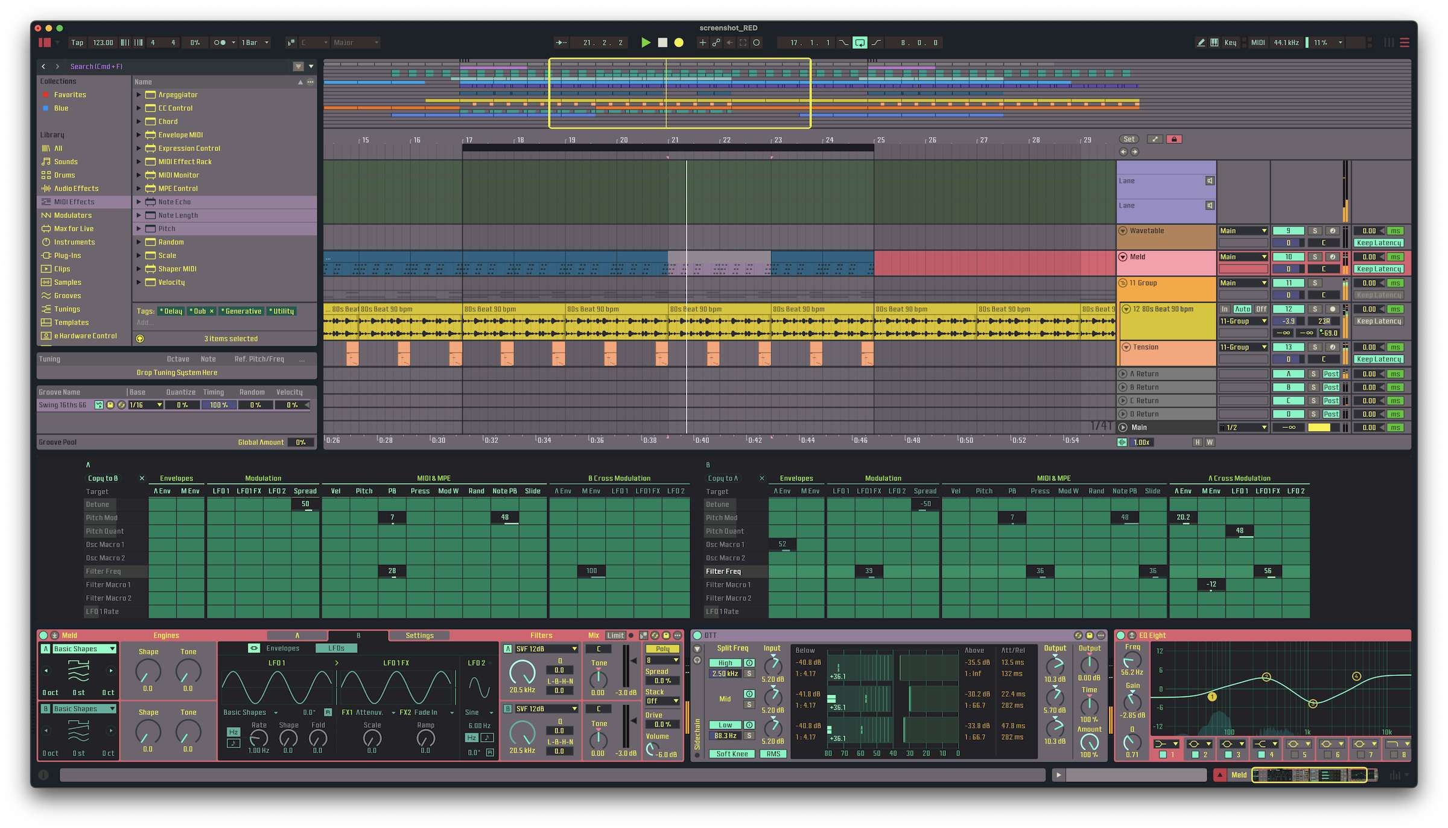The width and height of the screenshot is (1448, 828).
Task: Click the Arrangement Record button
Action: 679,43
